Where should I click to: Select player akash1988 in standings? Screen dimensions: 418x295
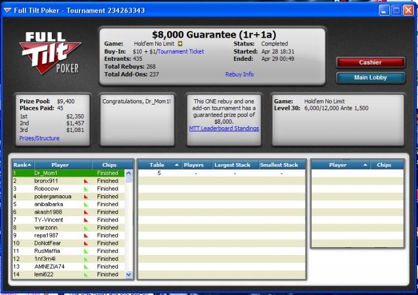coord(69,212)
